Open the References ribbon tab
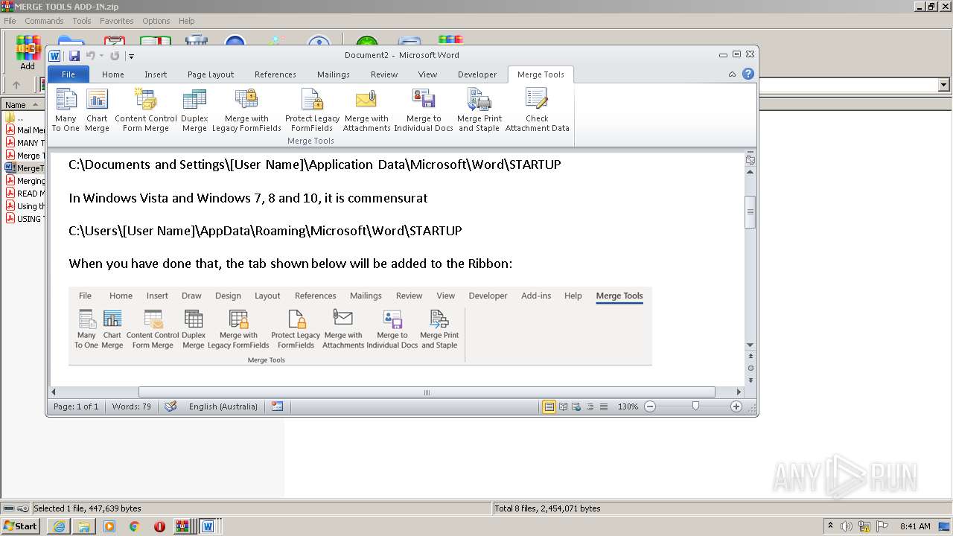The image size is (953, 536). pyautogui.click(x=275, y=74)
